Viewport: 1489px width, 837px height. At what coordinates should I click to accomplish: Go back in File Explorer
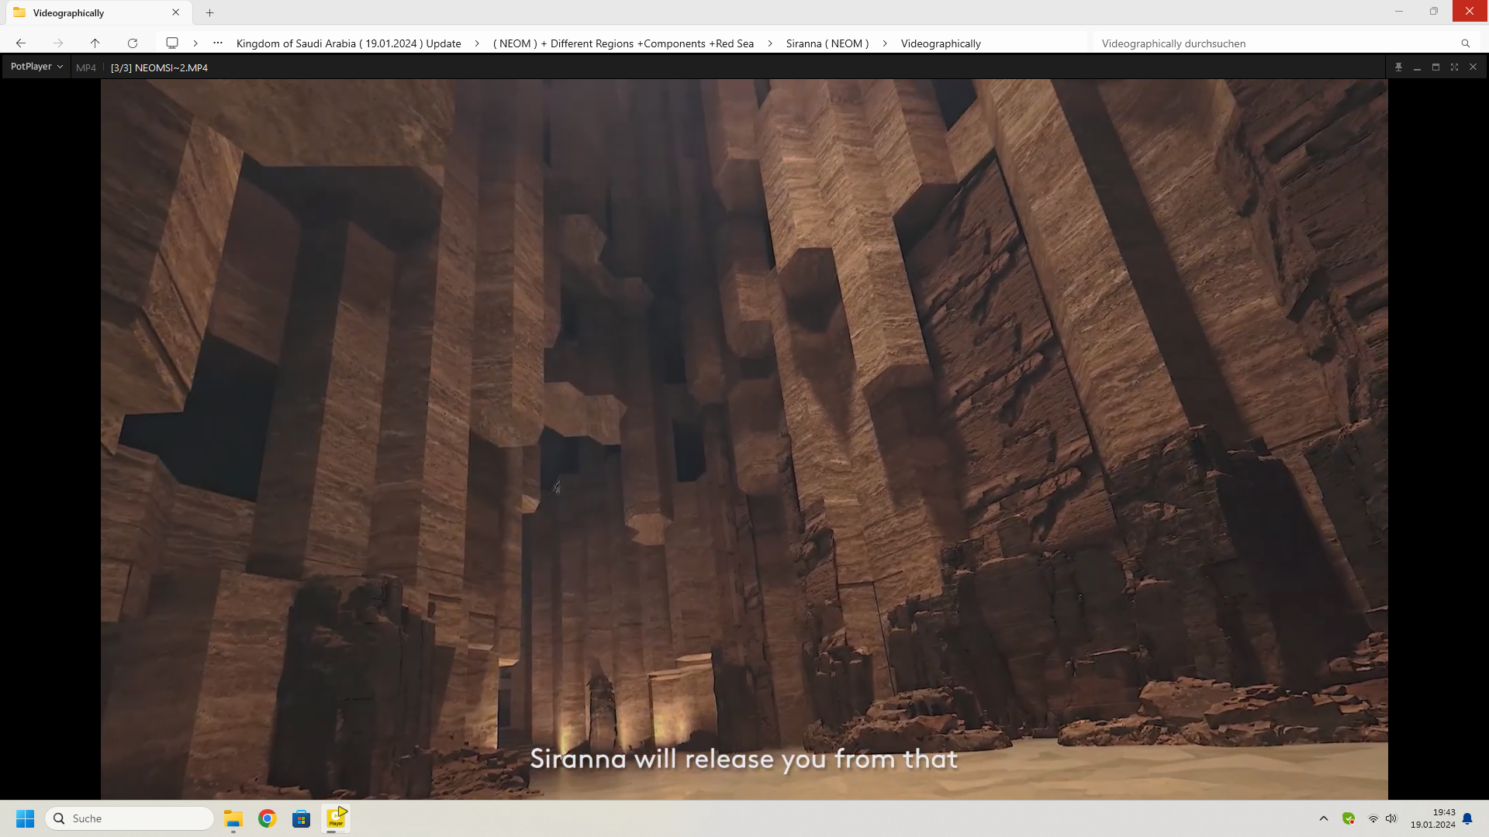coord(21,43)
